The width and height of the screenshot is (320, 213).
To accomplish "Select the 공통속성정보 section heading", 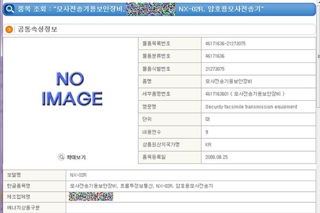I will point(37,29).
